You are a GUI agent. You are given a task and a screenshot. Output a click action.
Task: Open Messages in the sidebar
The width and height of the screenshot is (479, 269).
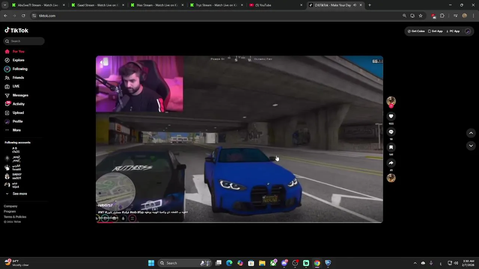[x=16, y=95]
